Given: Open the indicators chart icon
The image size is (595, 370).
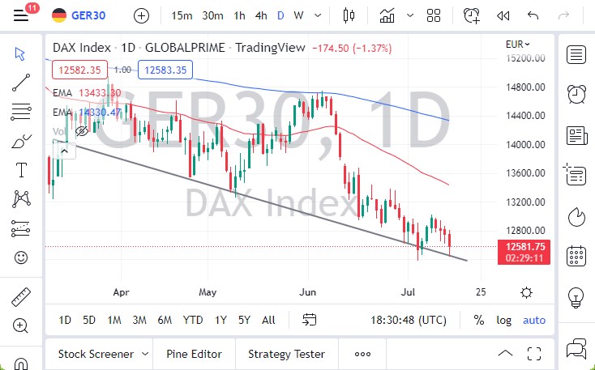Looking at the screenshot, I should 387,15.
